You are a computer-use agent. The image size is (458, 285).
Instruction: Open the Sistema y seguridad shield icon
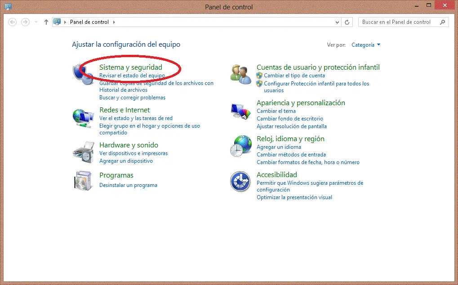point(83,74)
